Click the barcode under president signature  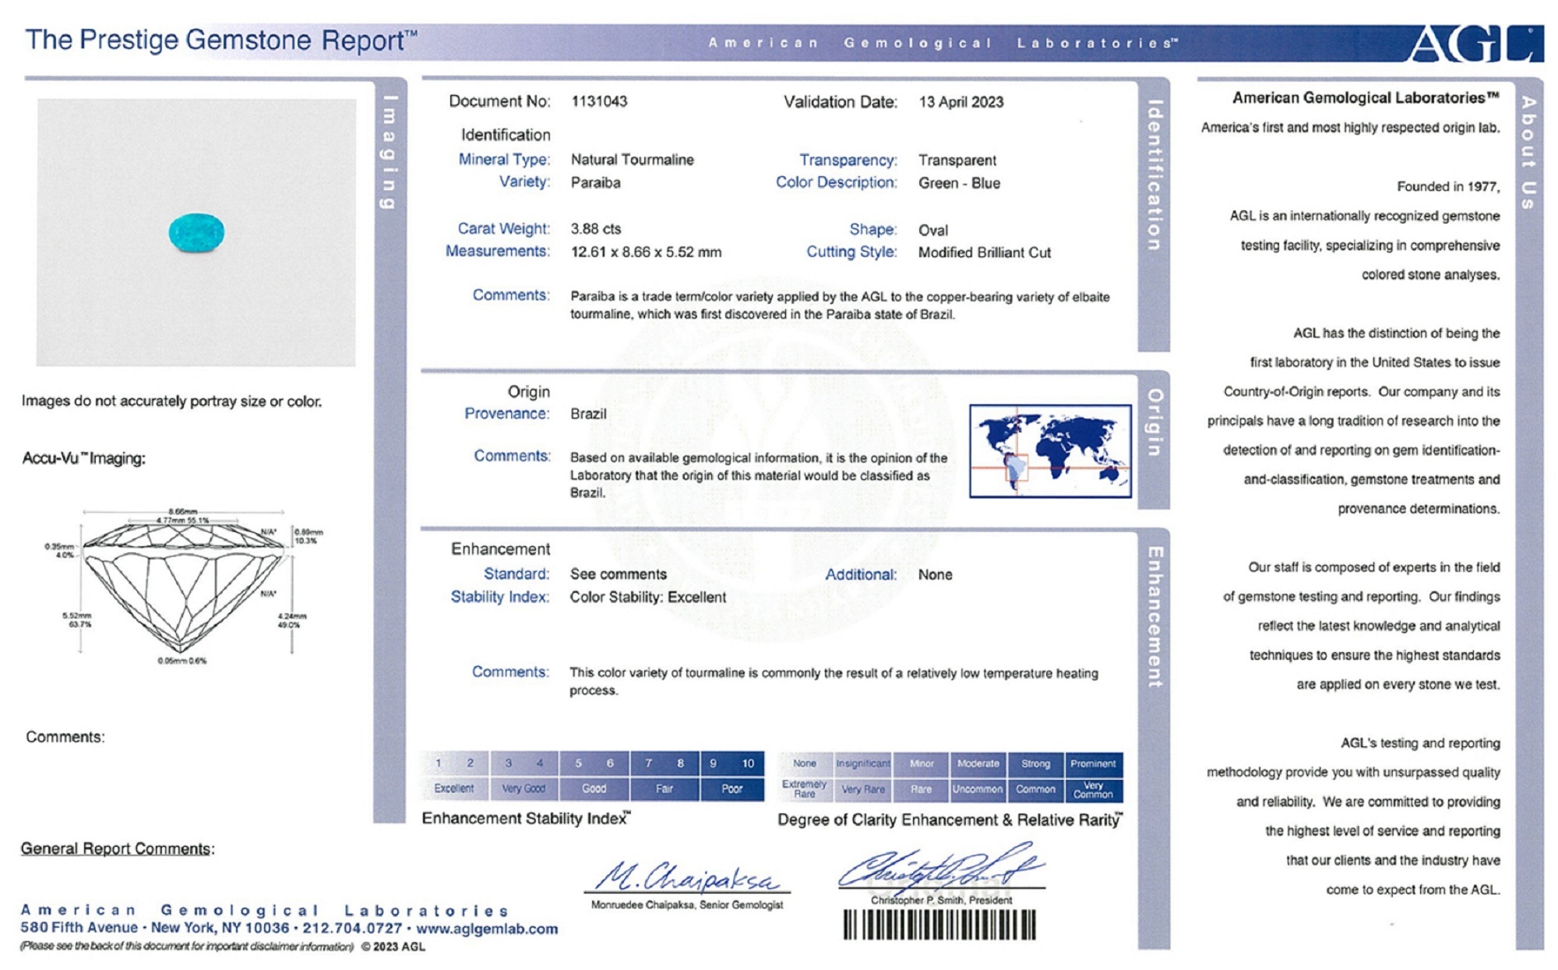pos(939,926)
